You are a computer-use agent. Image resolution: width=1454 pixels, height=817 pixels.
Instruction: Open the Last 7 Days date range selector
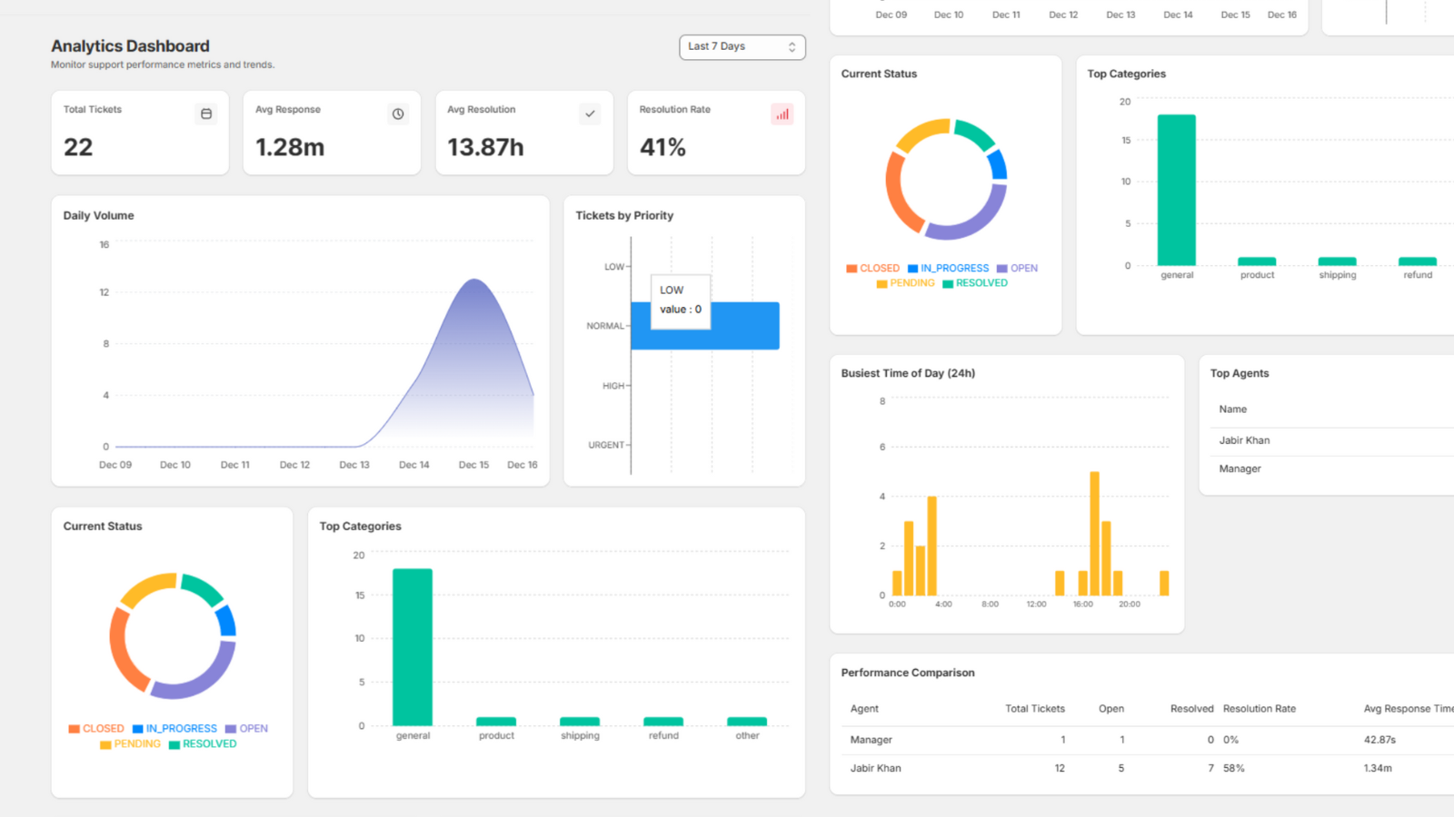pyautogui.click(x=742, y=46)
